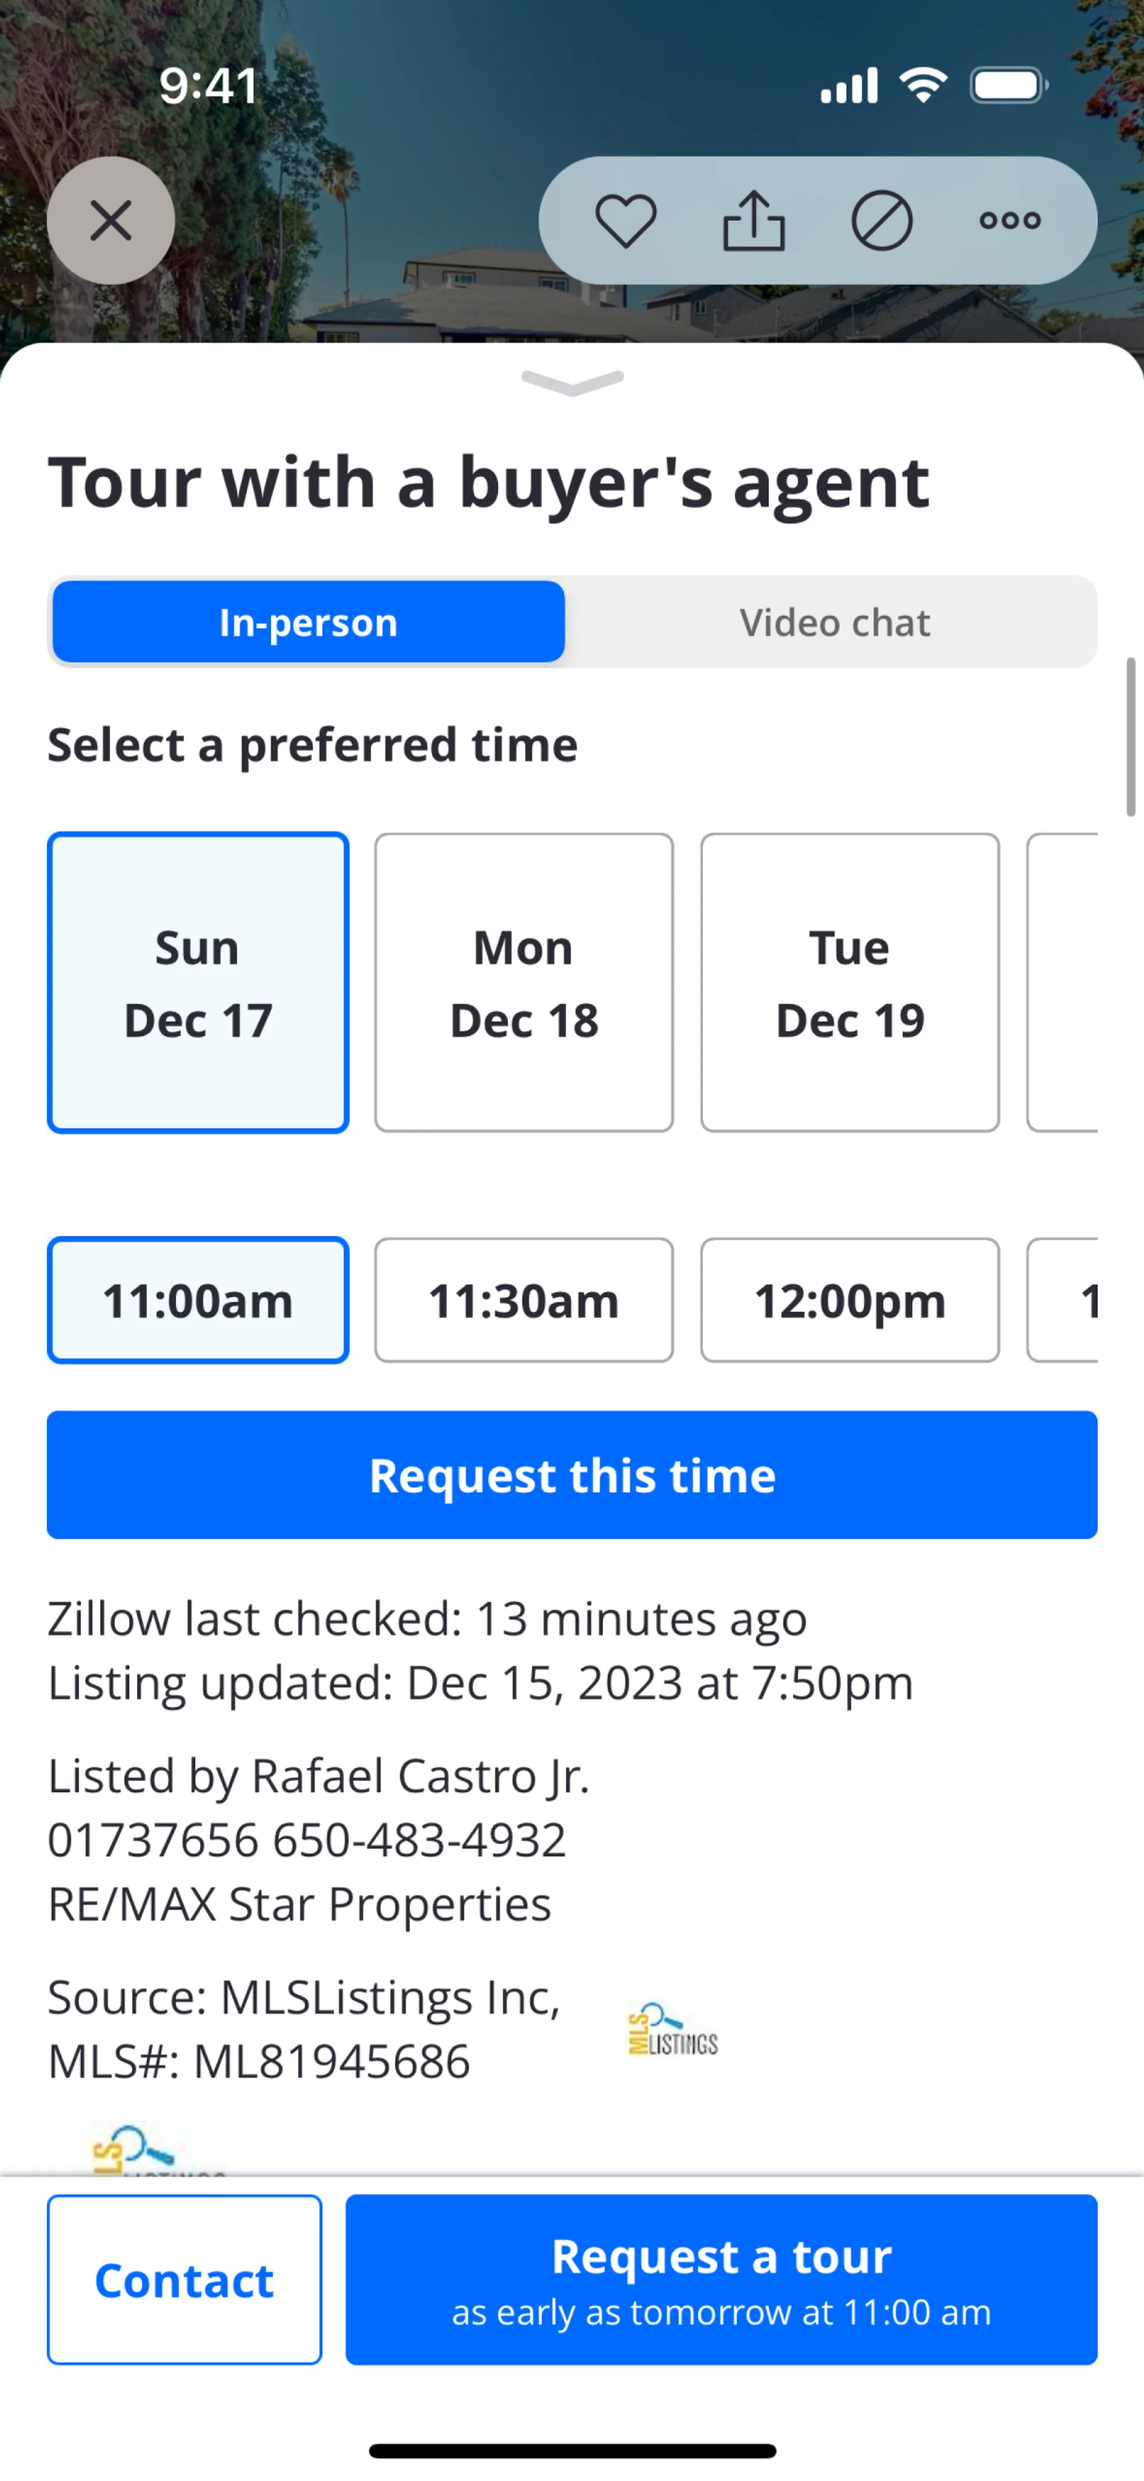The height and width of the screenshot is (2481, 1144).
Task: Switch to the In-person tour tab
Action: click(308, 622)
